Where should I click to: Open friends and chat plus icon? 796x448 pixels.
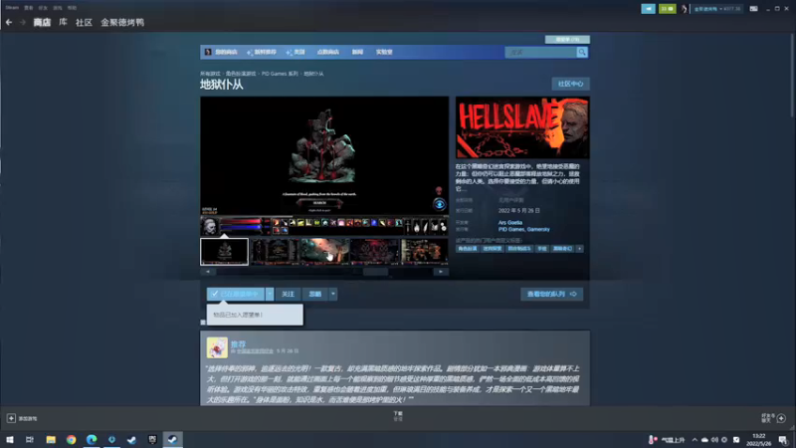781,418
